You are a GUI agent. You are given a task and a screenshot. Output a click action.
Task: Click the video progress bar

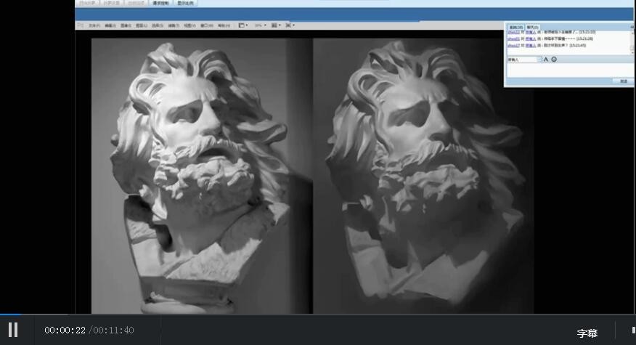pyautogui.click(x=318, y=314)
